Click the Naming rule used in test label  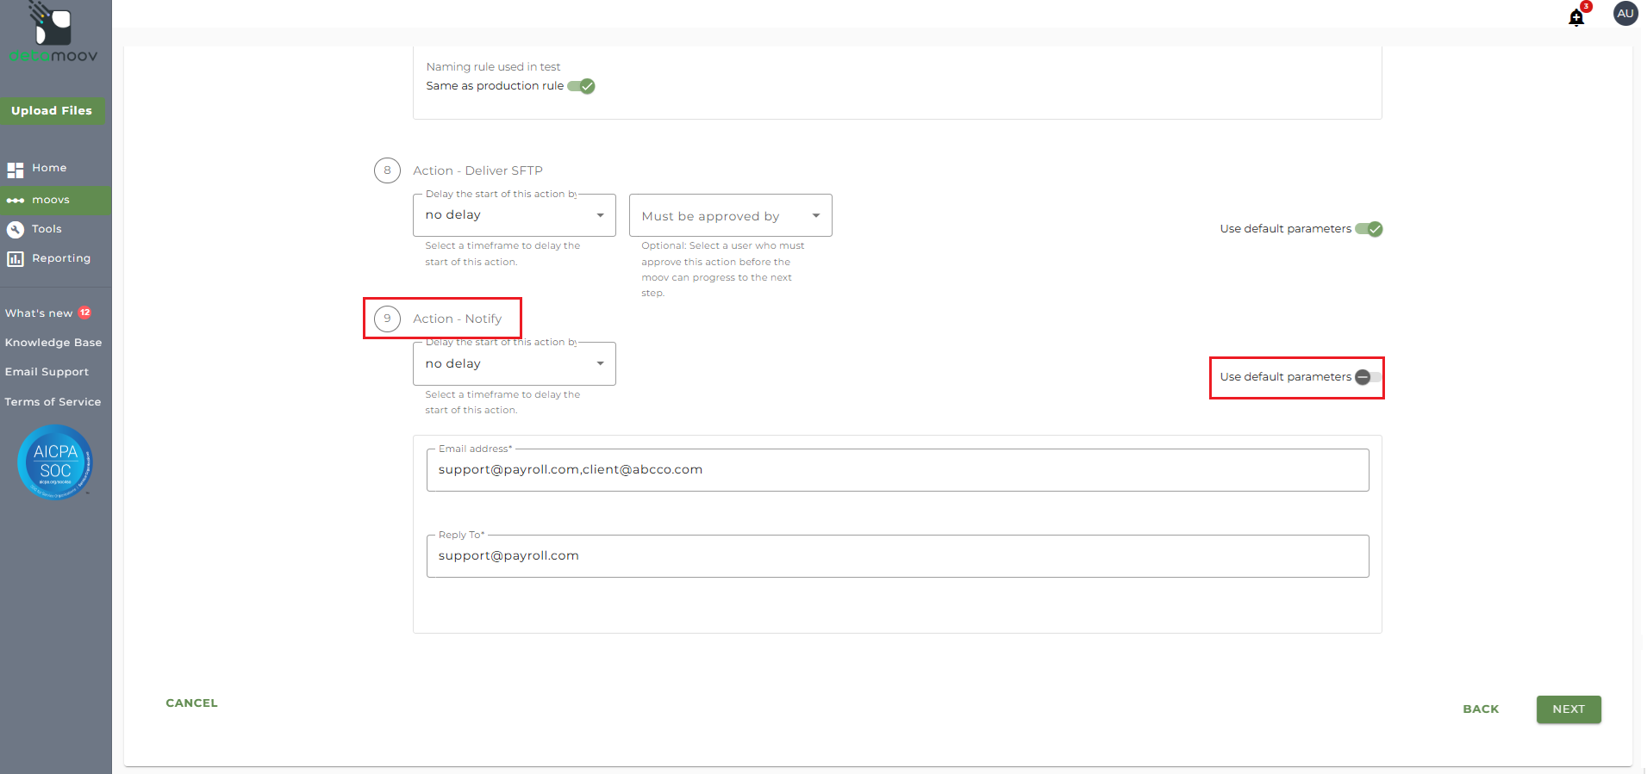pyautogui.click(x=493, y=67)
